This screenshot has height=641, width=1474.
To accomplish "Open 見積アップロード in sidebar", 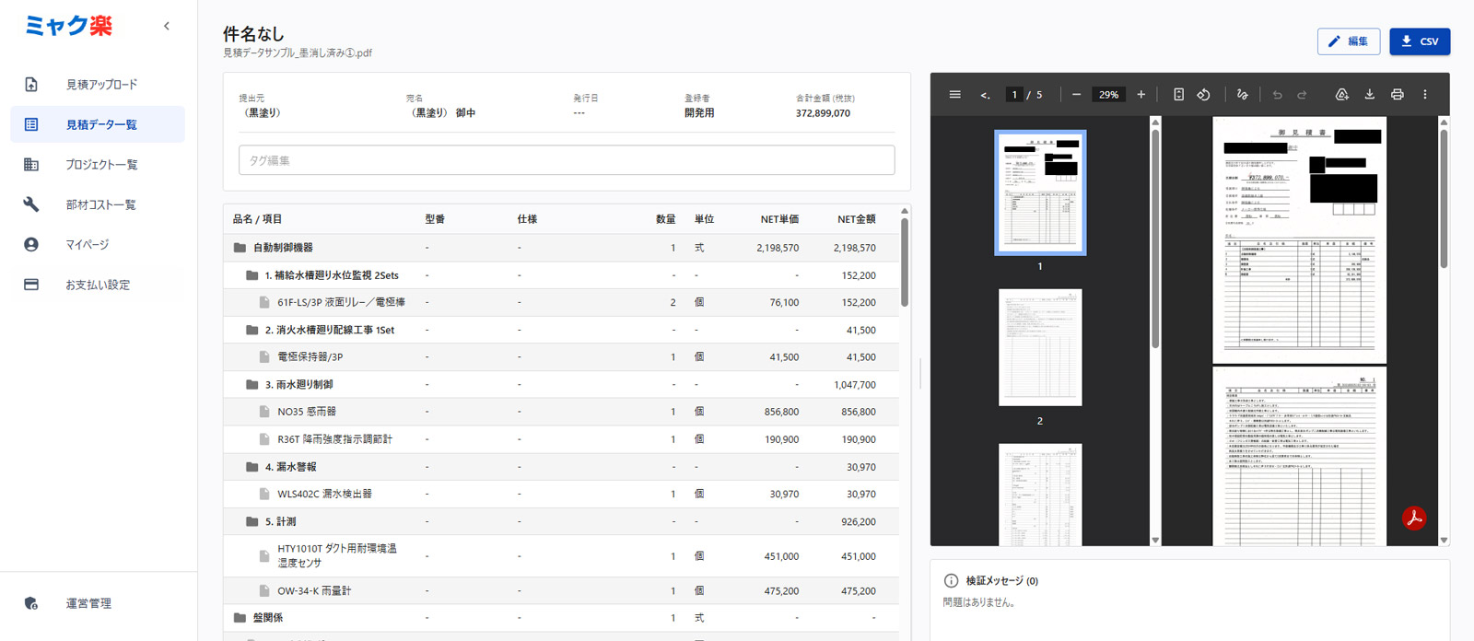I will [x=100, y=85].
